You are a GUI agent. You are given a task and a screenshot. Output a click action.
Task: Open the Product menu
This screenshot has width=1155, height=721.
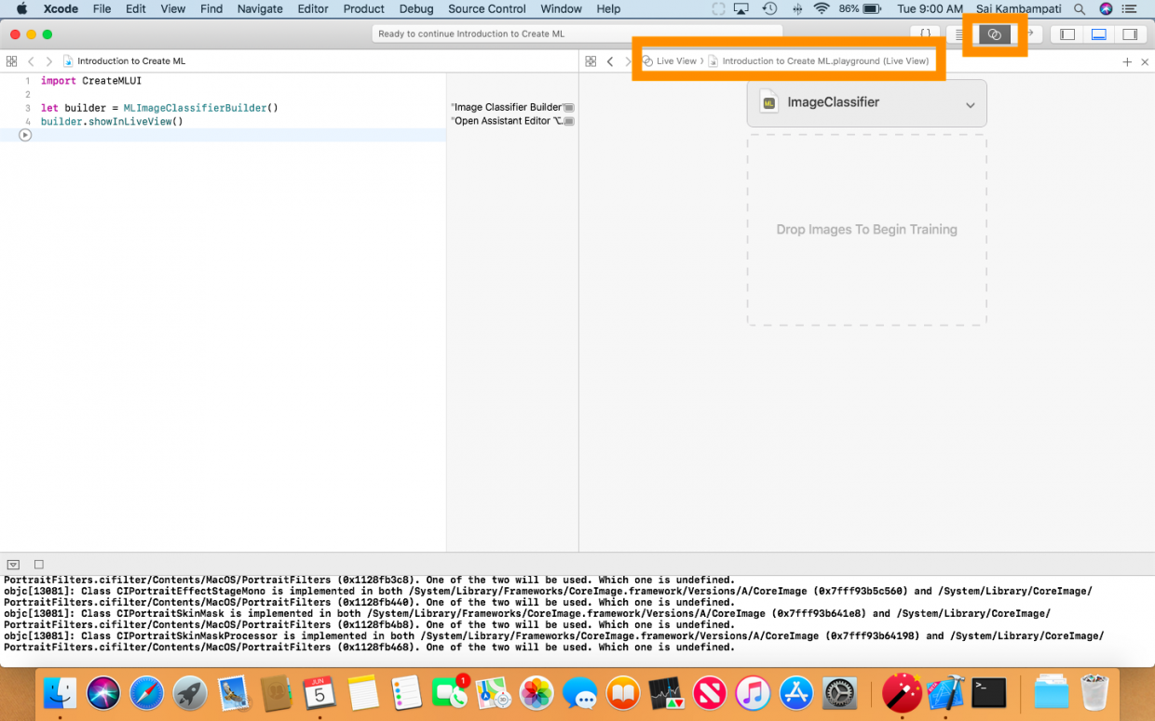coord(363,9)
